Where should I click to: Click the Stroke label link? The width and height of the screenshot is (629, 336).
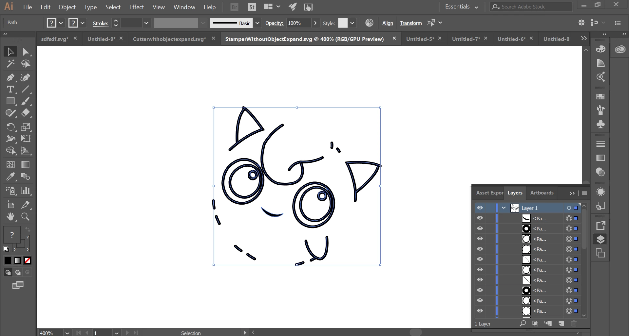pyautogui.click(x=101, y=23)
